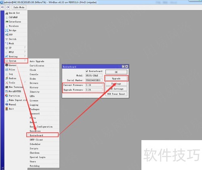This screenshot has width=202, height=170.
Task: Click OK in Routerboard dialog
Action: coord(116,72)
